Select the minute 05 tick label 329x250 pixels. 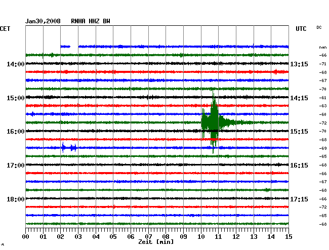pyautogui.click(x=113, y=236)
